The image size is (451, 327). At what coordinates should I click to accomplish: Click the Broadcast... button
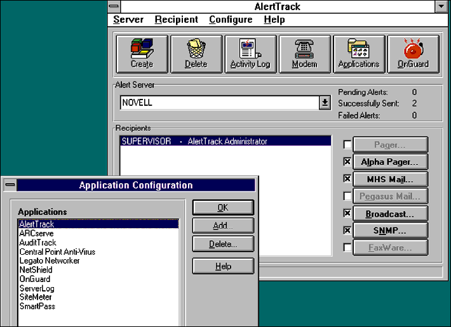[390, 214]
